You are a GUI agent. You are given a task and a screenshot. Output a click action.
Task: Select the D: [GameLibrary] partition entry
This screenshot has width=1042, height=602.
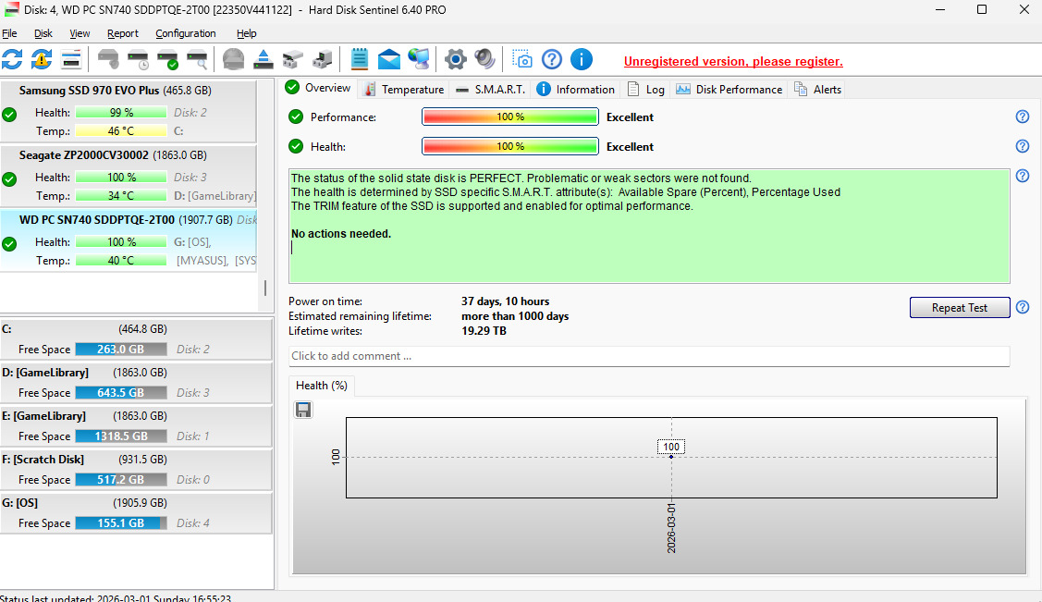(x=136, y=383)
